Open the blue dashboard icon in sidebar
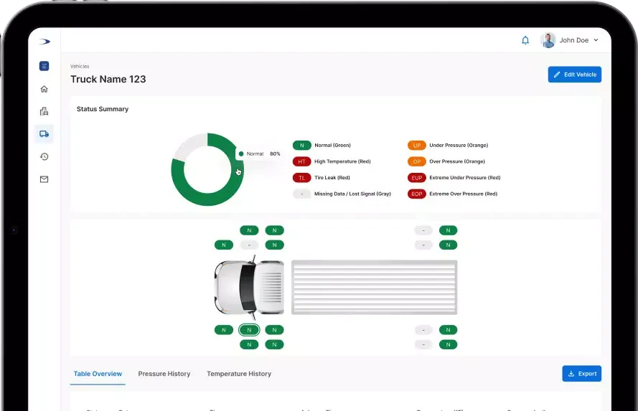This screenshot has width=638, height=411. pyautogui.click(x=44, y=66)
